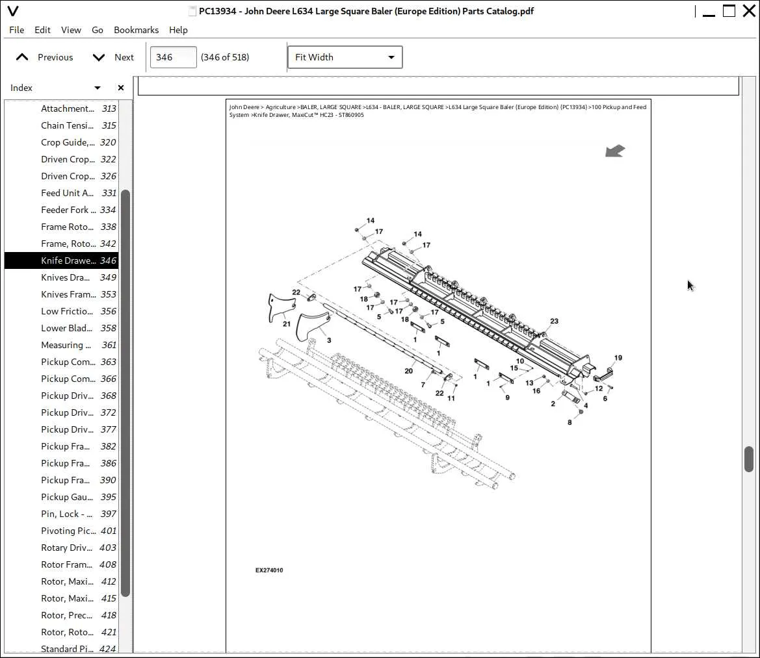Viewport: 760px width, 658px height.
Task: Select index entry Crop Guide,... 320
Action: [62, 142]
